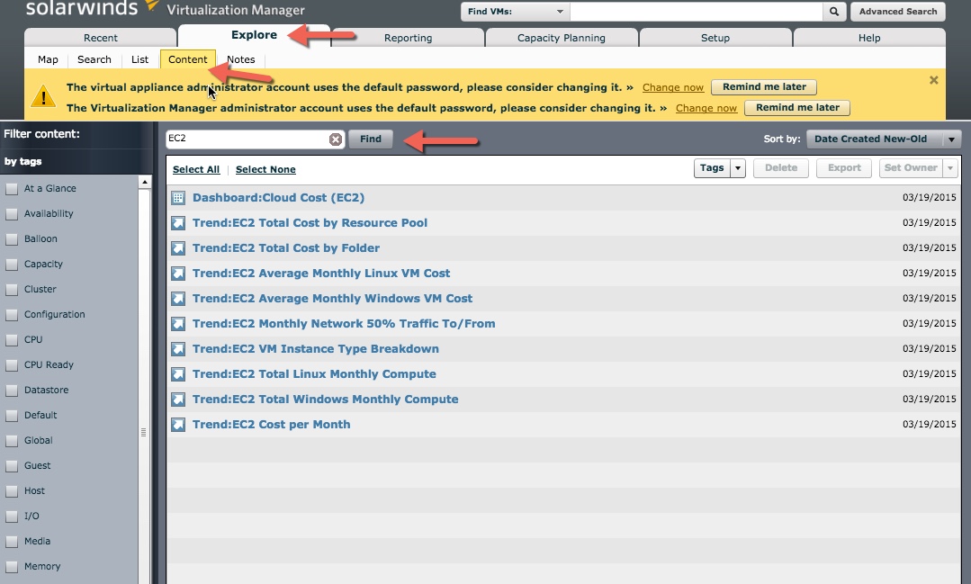Click the tag list scroll up arrow

[144, 182]
